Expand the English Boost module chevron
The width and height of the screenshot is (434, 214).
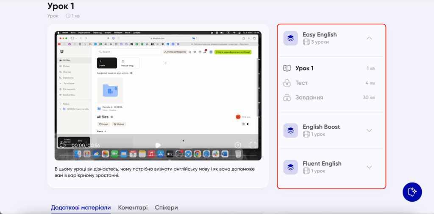tap(369, 130)
